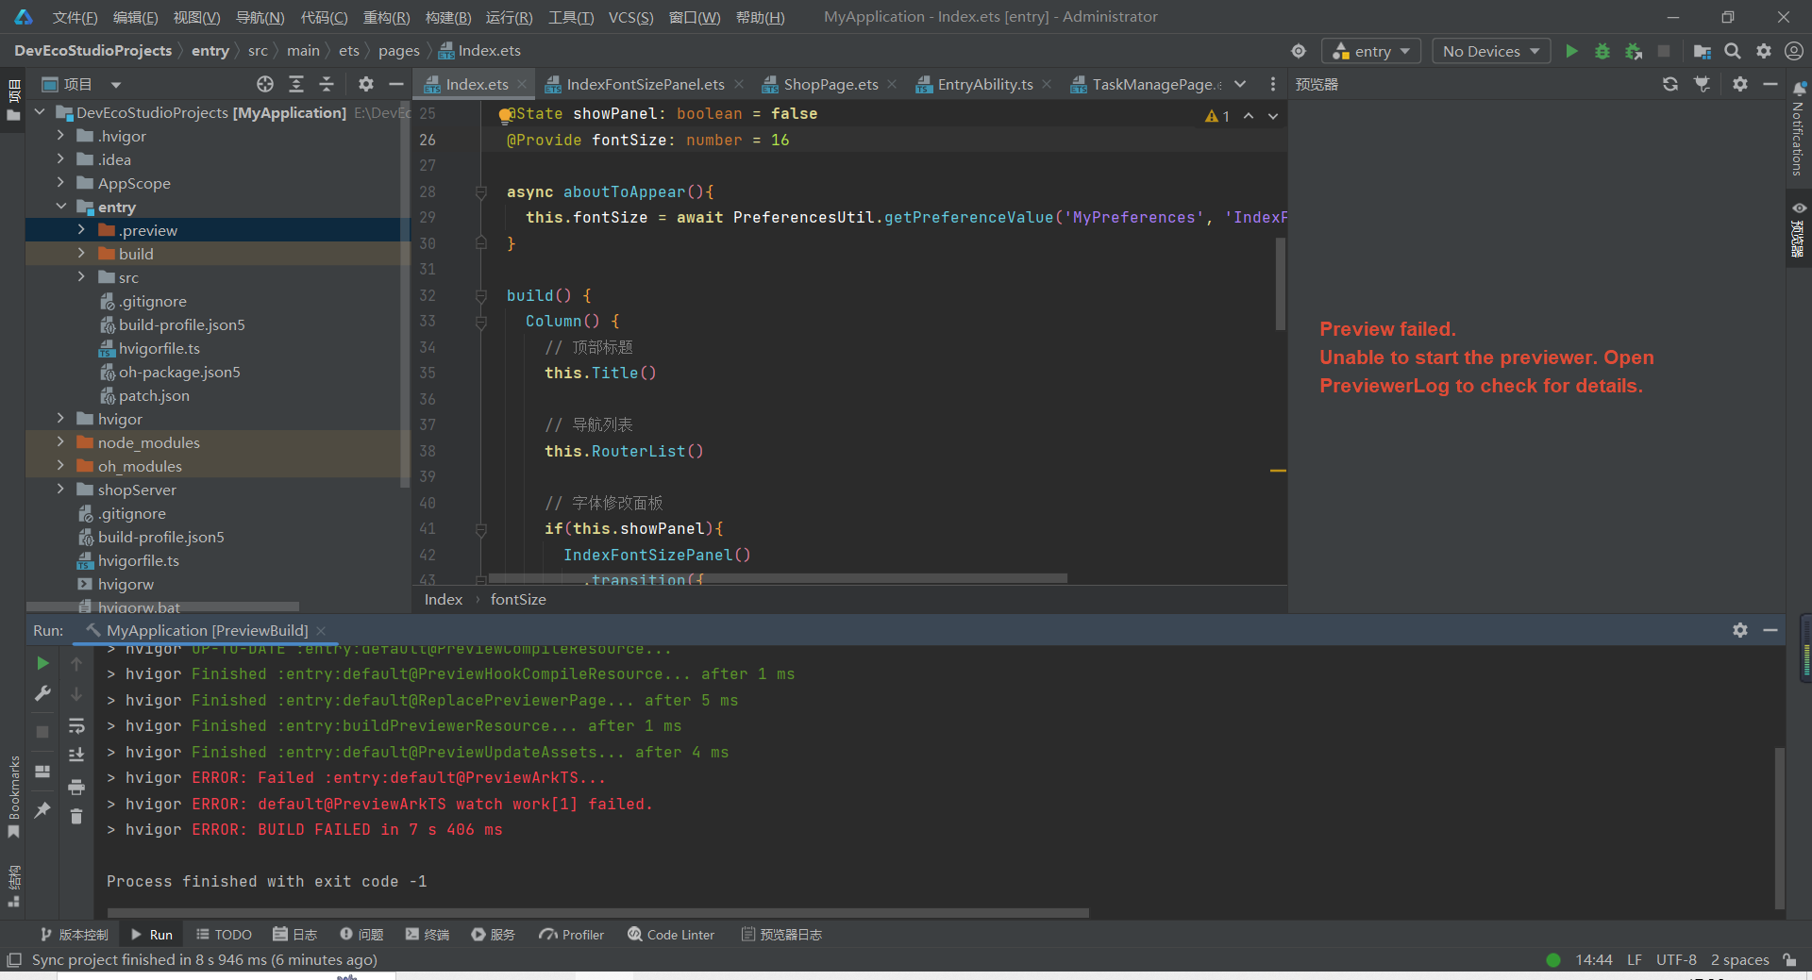1812x980 pixels.
Task: Open IDE settings gear in top toolbar
Action: (x=1764, y=51)
